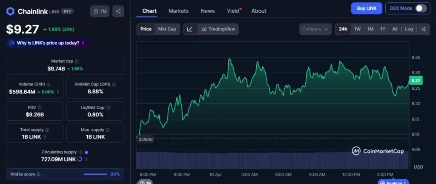Switch to TradingView candlestick chart
Image resolution: width=436 pixels, height=184 pixels.
(218, 29)
